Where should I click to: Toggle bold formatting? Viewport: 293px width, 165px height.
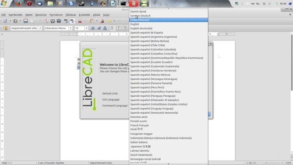(x=92, y=28)
